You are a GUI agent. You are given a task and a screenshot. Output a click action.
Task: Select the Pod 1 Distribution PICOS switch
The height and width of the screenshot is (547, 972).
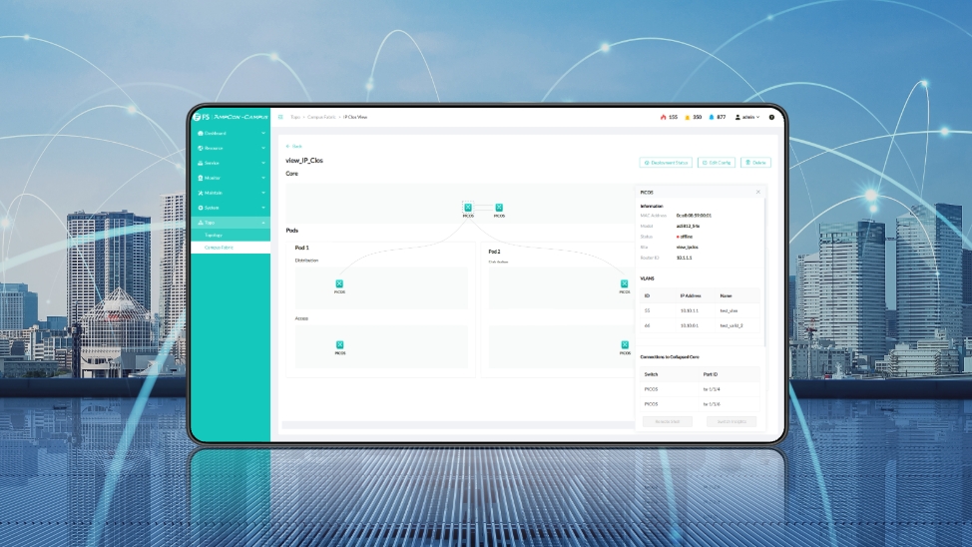(x=339, y=284)
